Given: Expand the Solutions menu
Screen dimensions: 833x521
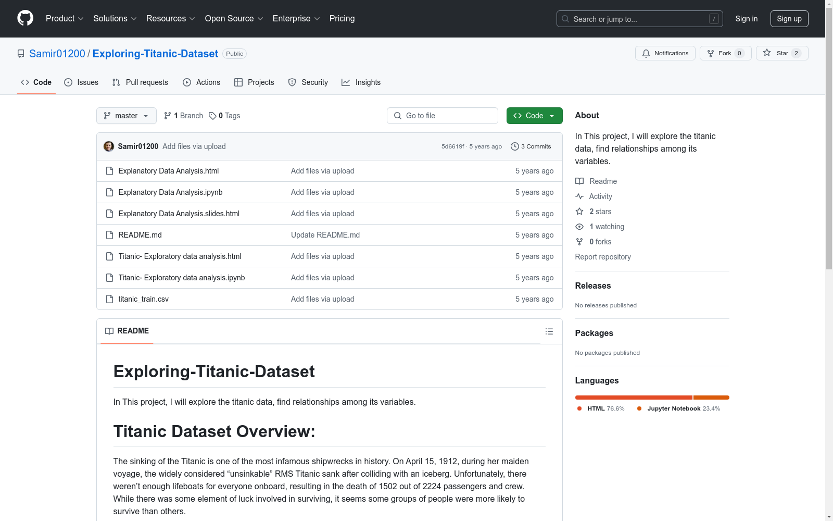Looking at the screenshot, I should (x=115, y=18).
